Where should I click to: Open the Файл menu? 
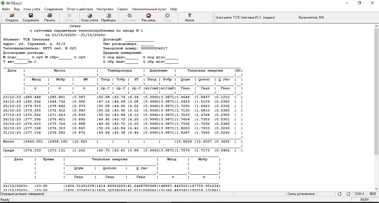6,9
